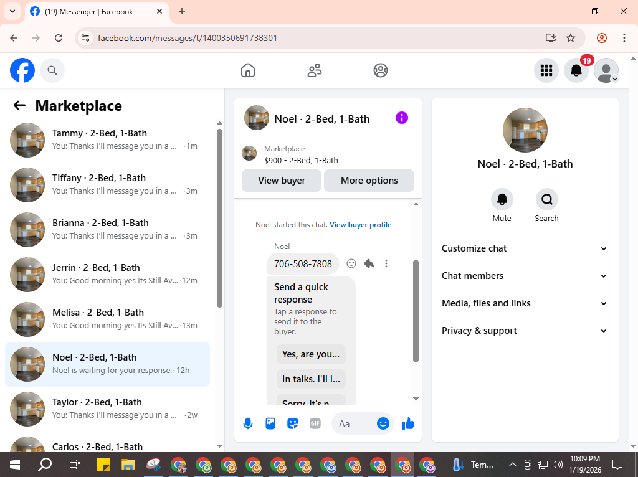Reply to Noel's phone number message
Image resolution: width=638 pixels, height=477 pixels.
(x=369, y=263)
